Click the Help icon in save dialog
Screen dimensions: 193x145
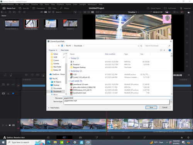[x=170, y=50]
